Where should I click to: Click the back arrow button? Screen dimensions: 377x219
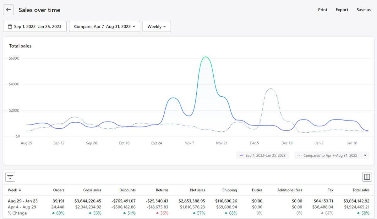[x=8, y=10]
